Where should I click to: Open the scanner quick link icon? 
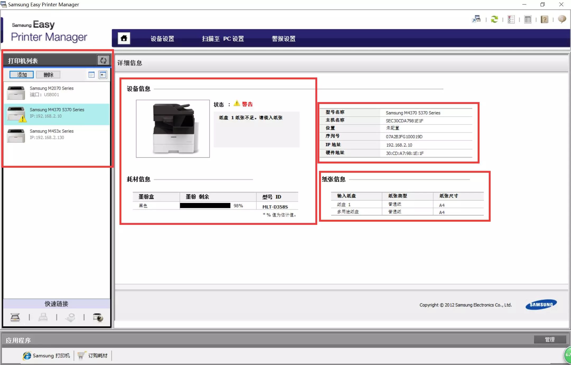pos(15,317)
